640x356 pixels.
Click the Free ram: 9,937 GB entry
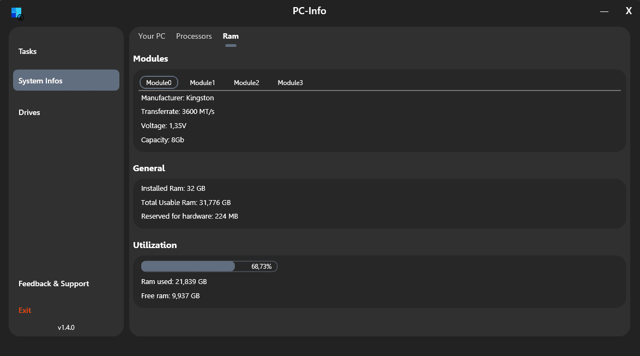click(x=170, y=295)
